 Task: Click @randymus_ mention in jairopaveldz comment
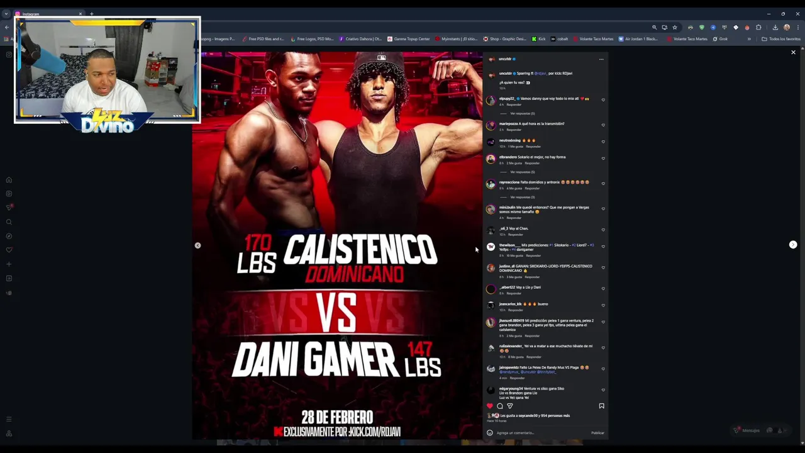click(x=509, y=372)
